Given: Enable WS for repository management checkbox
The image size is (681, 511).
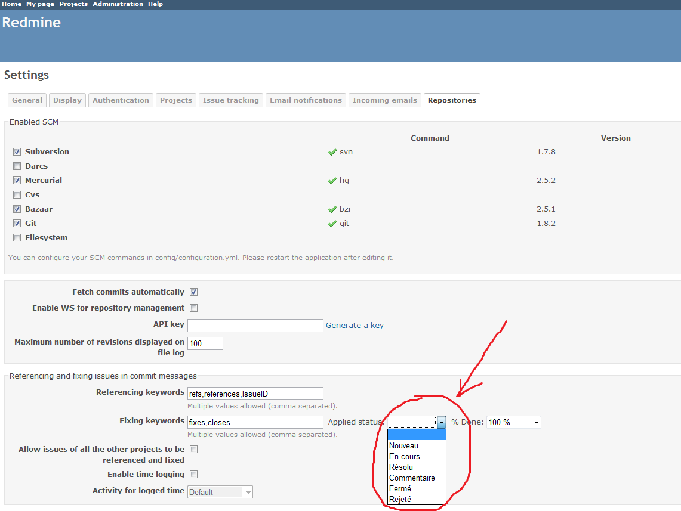Looking at the screenshot, I should tap(194, 308).
